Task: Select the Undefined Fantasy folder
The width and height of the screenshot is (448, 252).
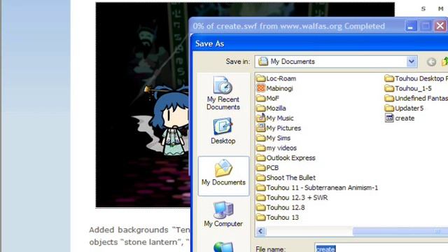Action: pyautogui.click(x=416, y=98)
